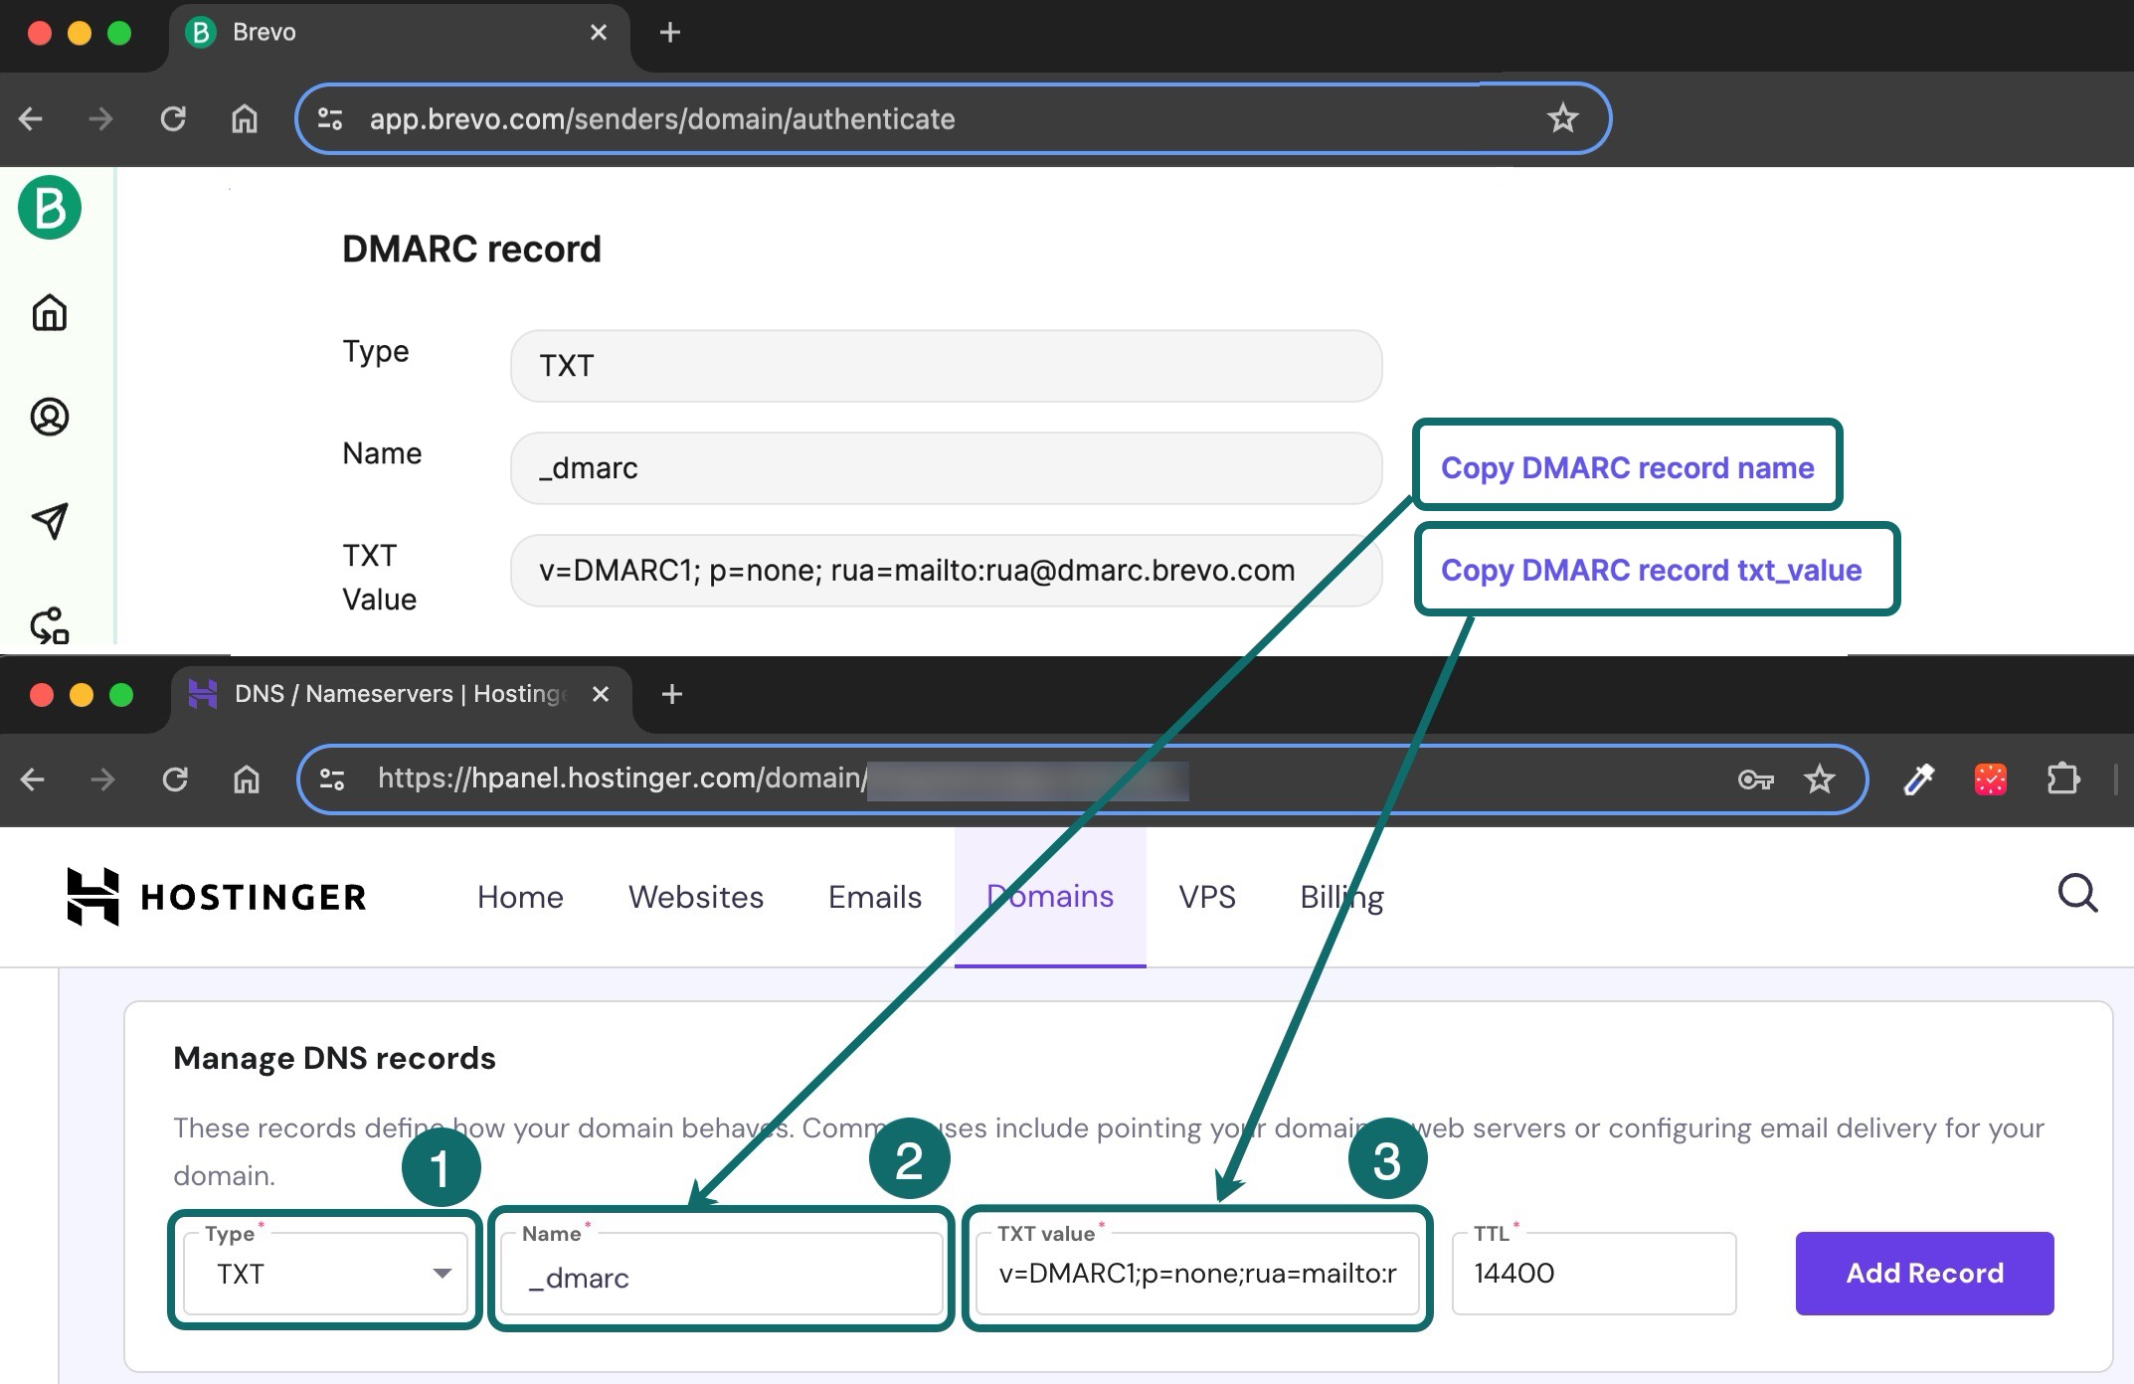Open VPS in the Hostinger navigation
Image resolution: width=2134 pixels, height=1384 pixels.
tap(1207, 897)
